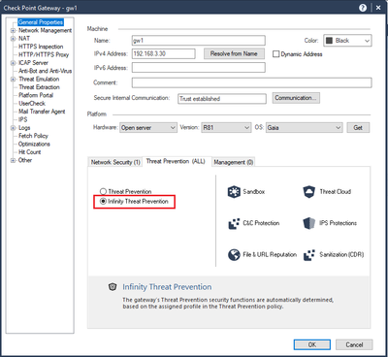Open the help question mark icon
This screenshot has height=357, width=388.
(x=363, y=8)
